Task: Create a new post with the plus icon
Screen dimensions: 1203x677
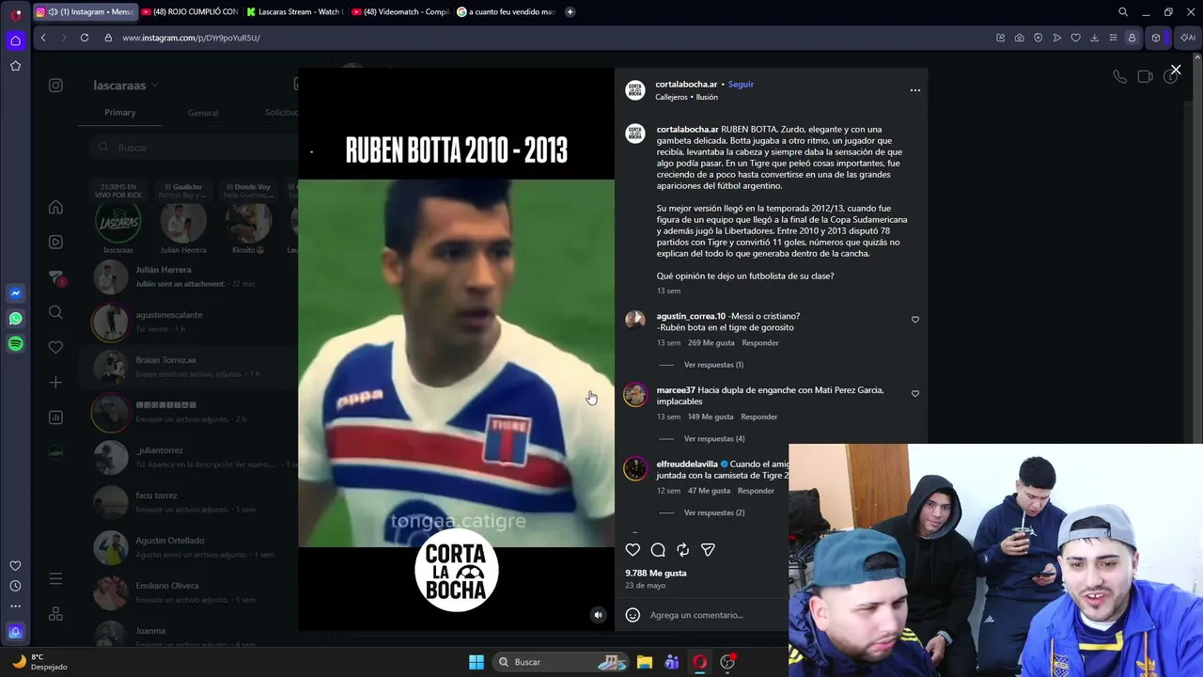Action: point(55,383)
